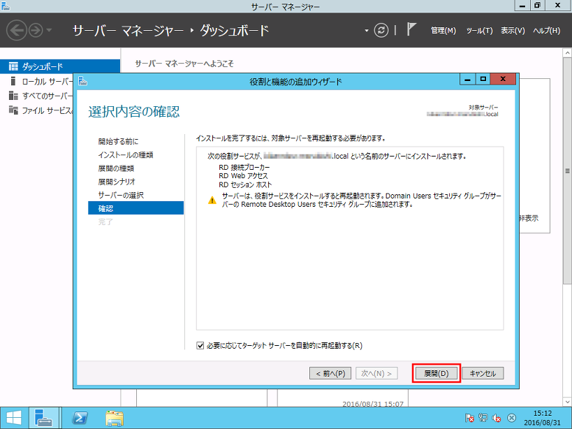Viewport: 572px width, 429px height.
Task: Click the 展開(D) deploy button
Action: pyautogui.click(x=435, y=372)
